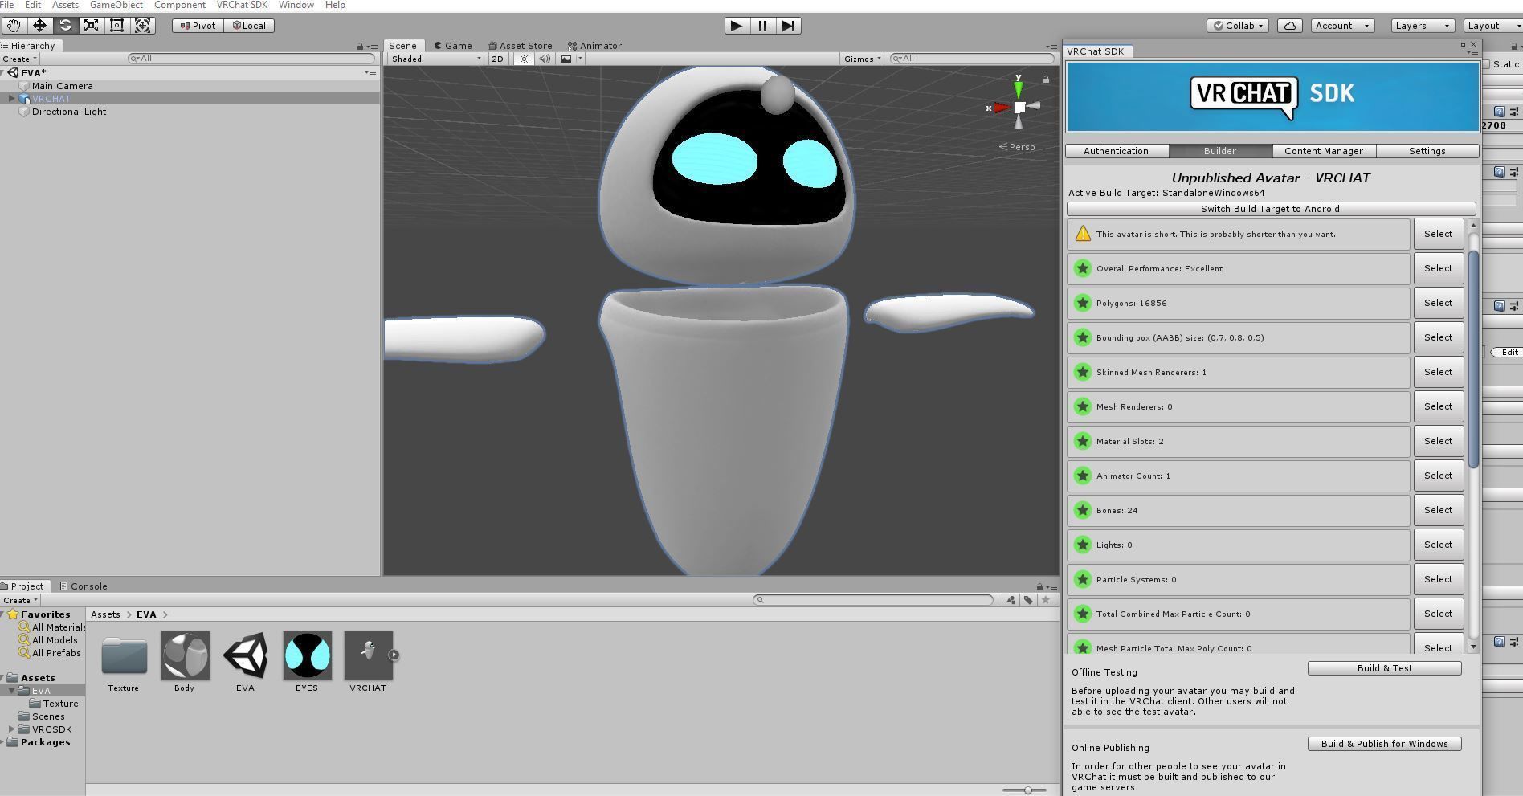
Task: Expand VRCHAT object in Hierarchy
Action: click(11, 99)
